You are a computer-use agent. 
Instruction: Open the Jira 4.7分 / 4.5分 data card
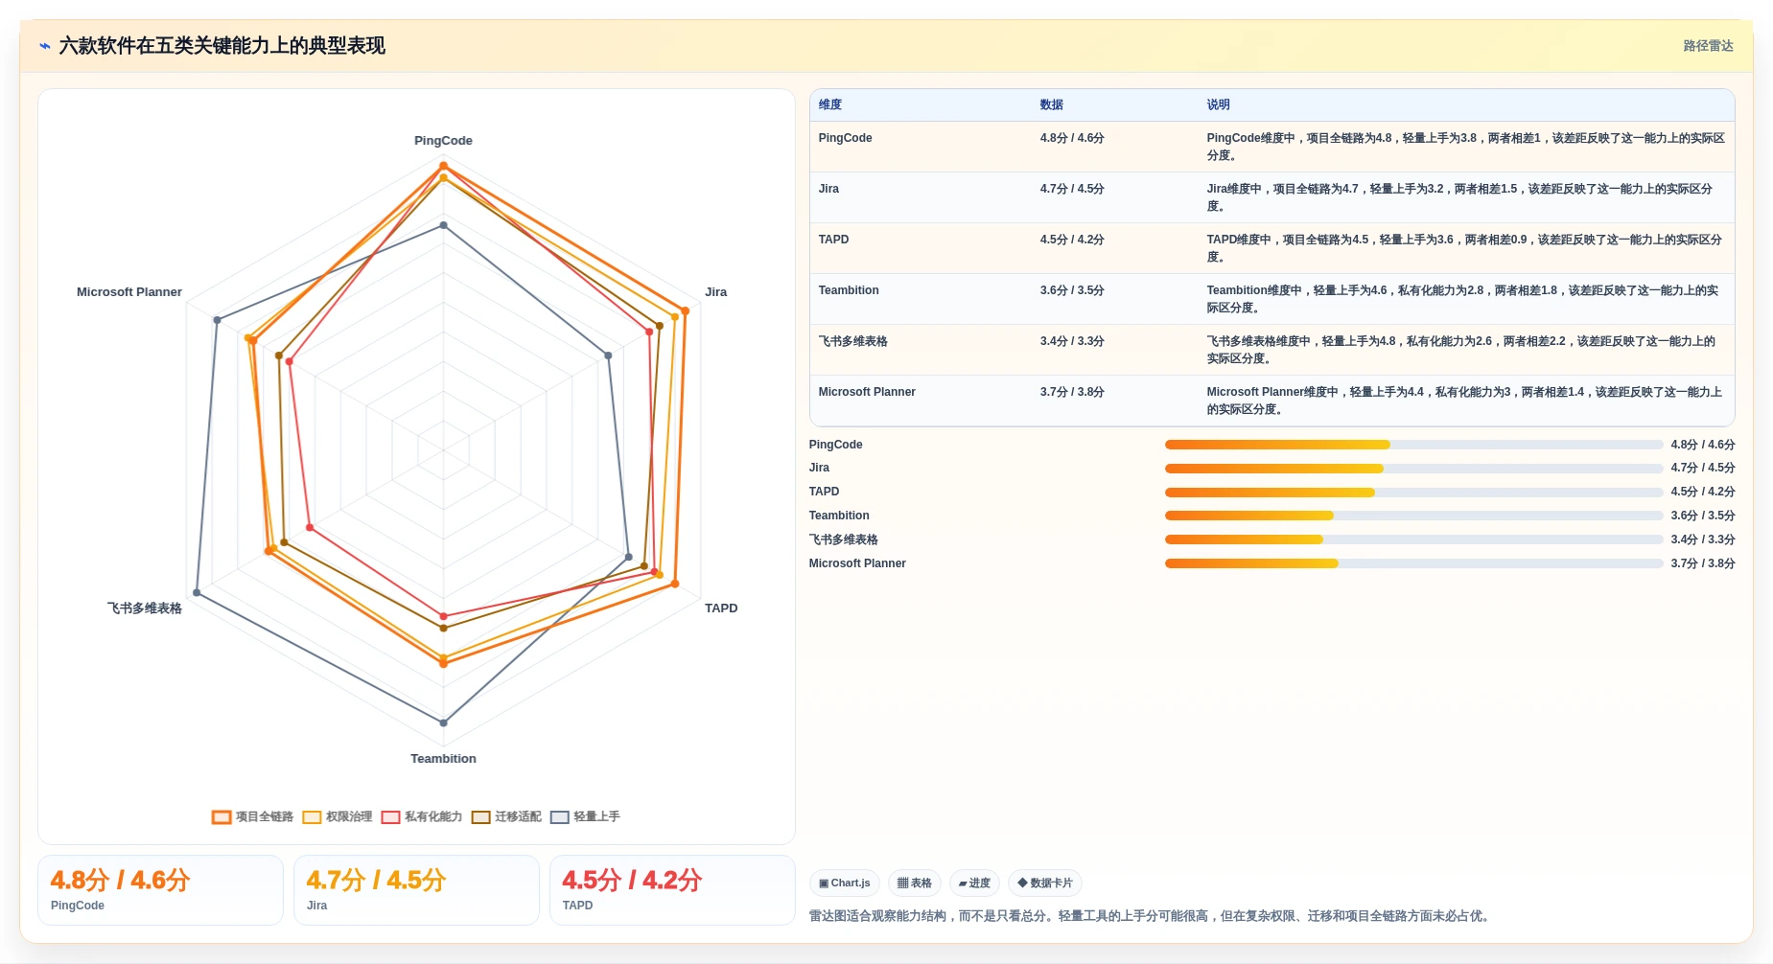click(416, 890)
